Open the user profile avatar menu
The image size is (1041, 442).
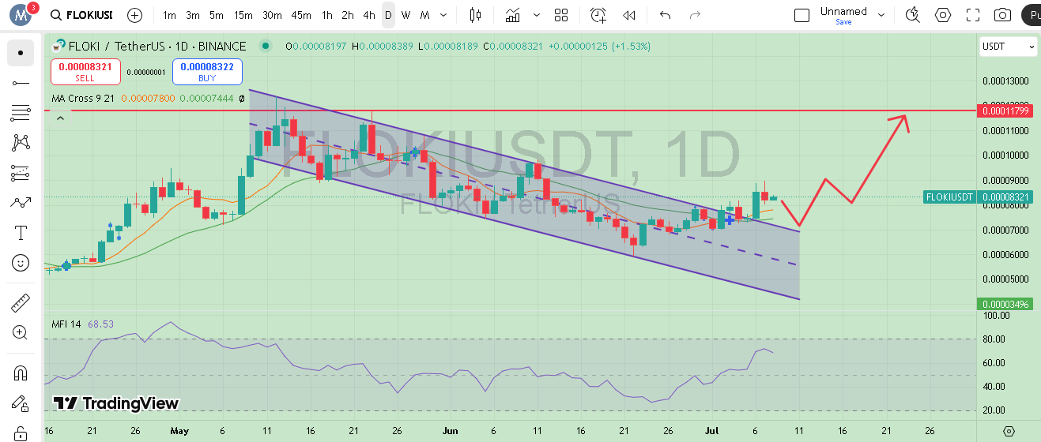20,14
